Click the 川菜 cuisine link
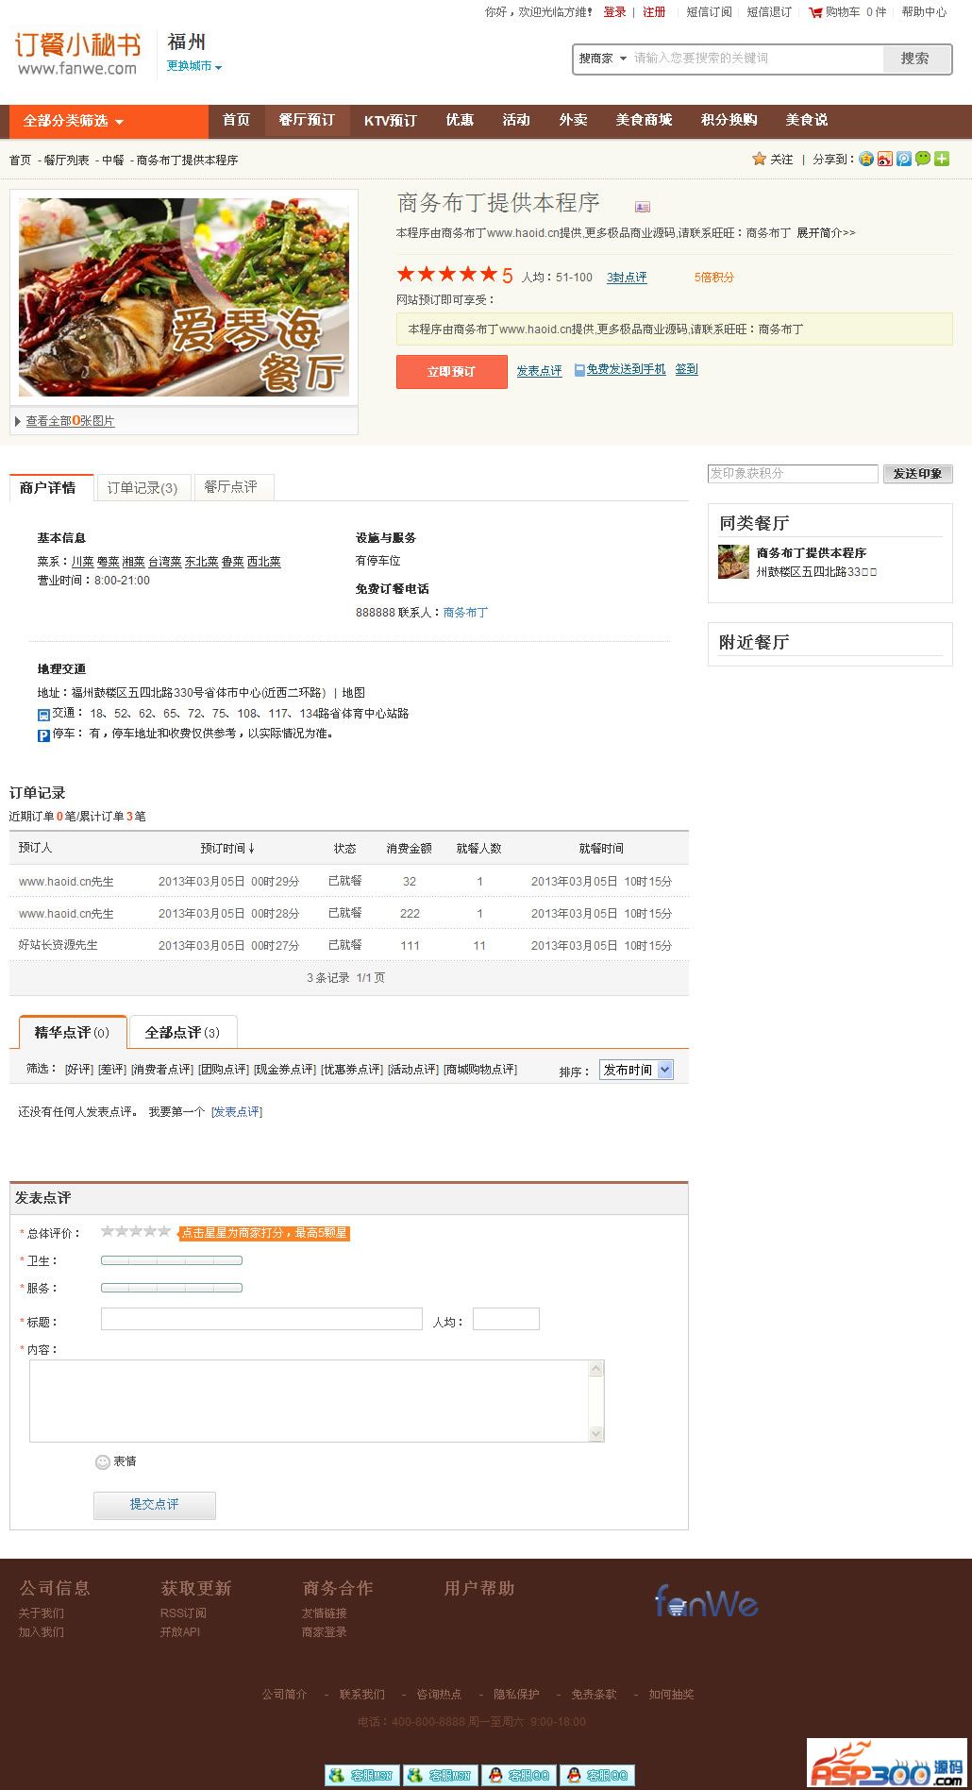This screenshot has width=972, height=1790. pyautogui.click(x=83, y=562)
